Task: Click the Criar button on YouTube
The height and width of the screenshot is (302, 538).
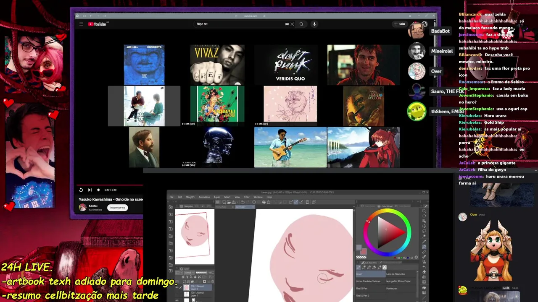Action: click(400, 24)
